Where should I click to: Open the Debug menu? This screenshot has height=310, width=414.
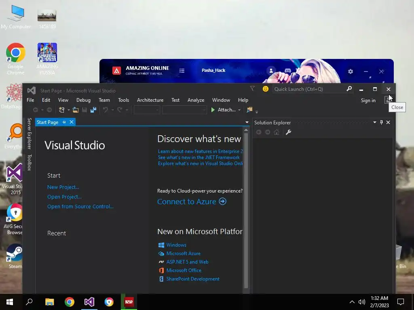click(x=83, y=100)
